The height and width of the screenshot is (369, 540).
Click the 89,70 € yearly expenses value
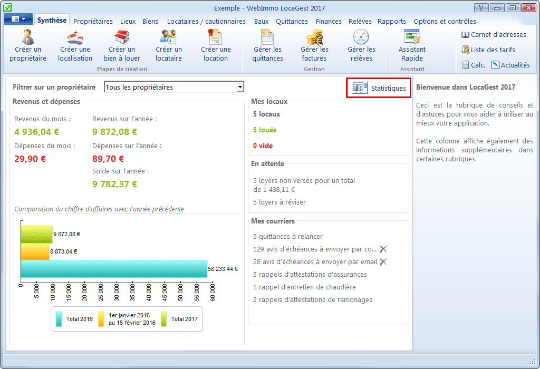point(108,159)
